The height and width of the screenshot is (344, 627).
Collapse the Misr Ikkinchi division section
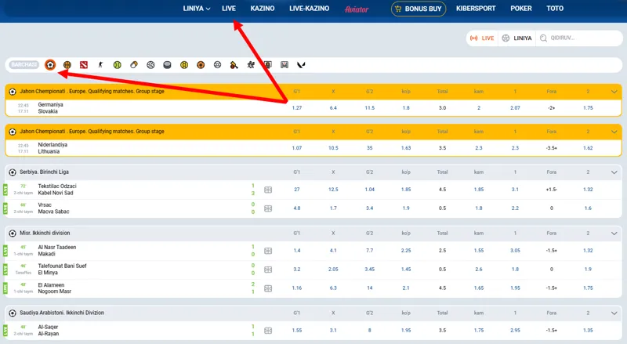click(614, 234)
